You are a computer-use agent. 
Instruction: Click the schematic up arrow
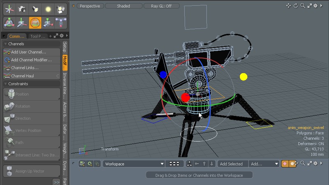204,164
